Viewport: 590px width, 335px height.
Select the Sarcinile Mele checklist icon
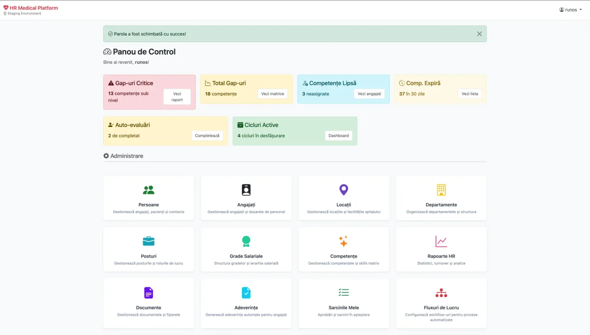343,293
